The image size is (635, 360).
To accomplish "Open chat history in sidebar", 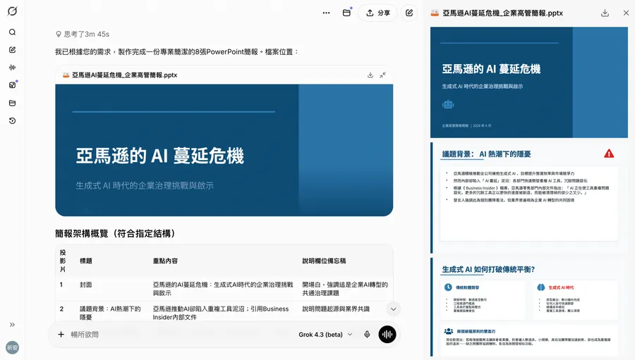I will (x=12, y=120).
